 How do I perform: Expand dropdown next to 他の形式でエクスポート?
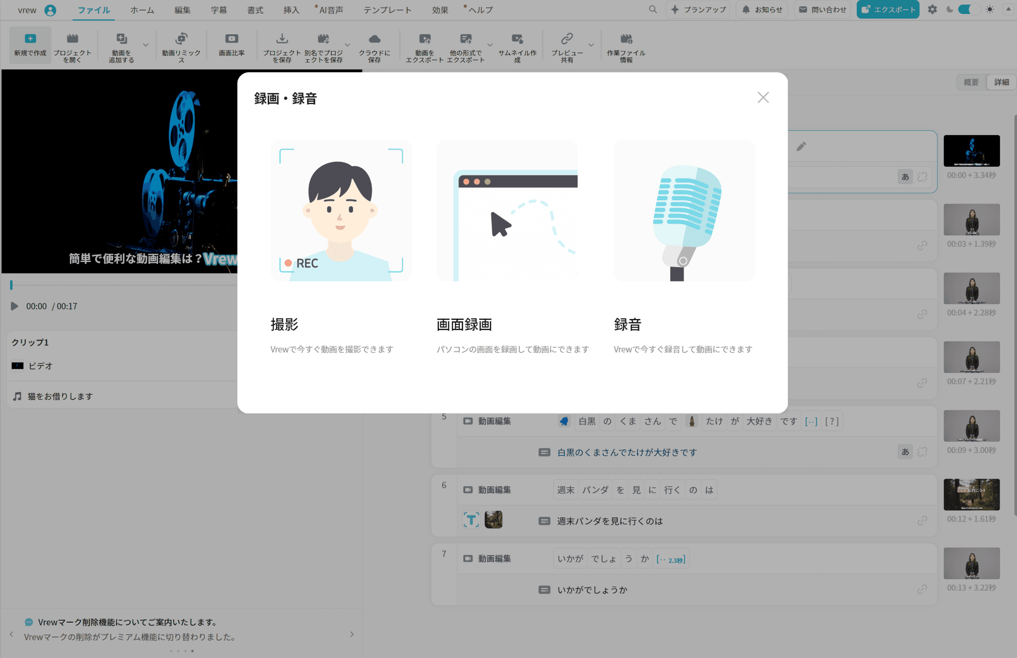pyautogui.click(x=490, y=45)
